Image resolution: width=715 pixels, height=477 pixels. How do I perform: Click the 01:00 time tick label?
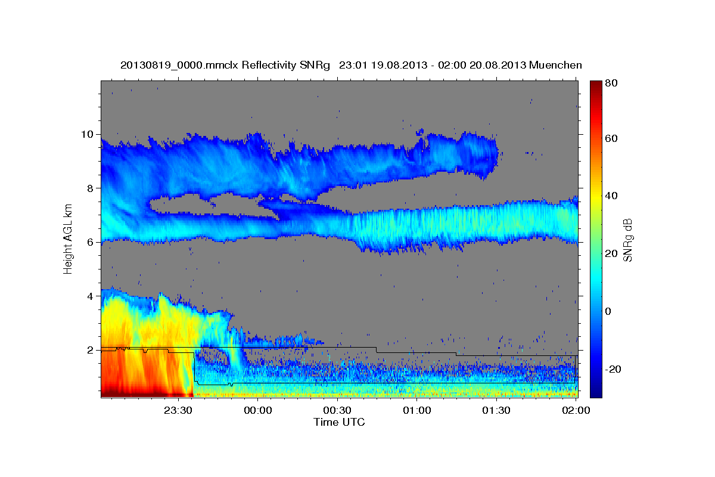[x=416, y=410]
